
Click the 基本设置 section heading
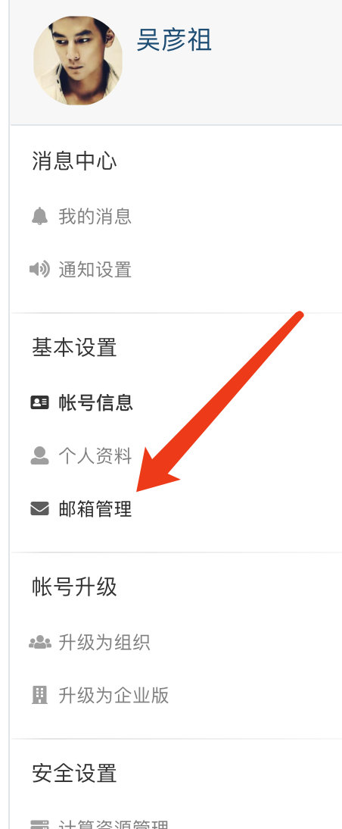pyautogui.click(x=74, y=348)
